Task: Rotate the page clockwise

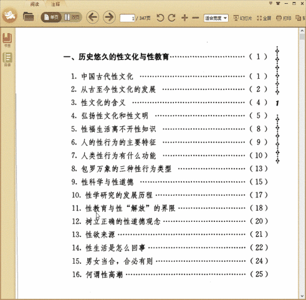Action: tap(171, 18)
